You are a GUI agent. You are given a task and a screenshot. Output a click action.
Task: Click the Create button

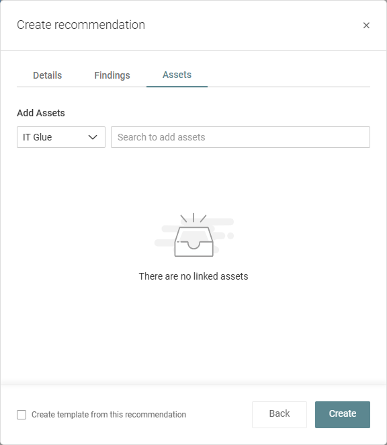coord(343,414)
